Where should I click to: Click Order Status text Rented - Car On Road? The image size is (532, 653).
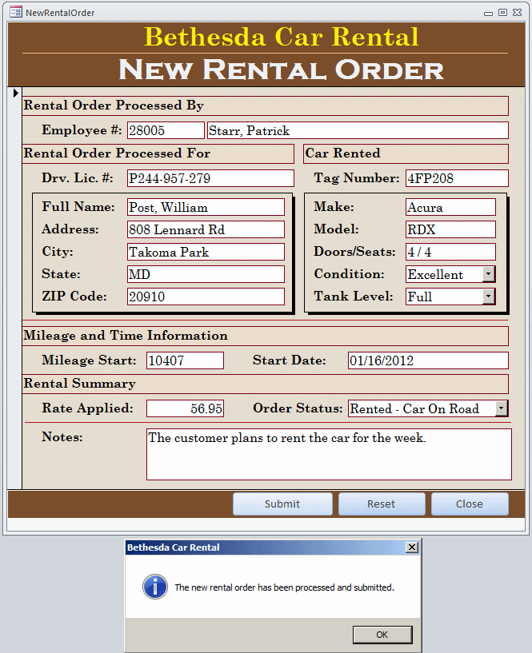point(414,408)
